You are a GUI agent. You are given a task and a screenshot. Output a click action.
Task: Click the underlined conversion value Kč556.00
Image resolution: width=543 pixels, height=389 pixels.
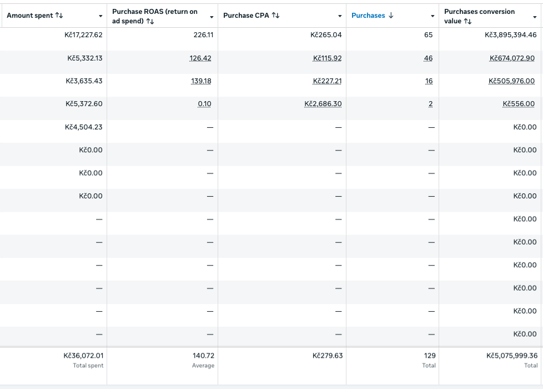pyautogui.click(x=519, y=104)
